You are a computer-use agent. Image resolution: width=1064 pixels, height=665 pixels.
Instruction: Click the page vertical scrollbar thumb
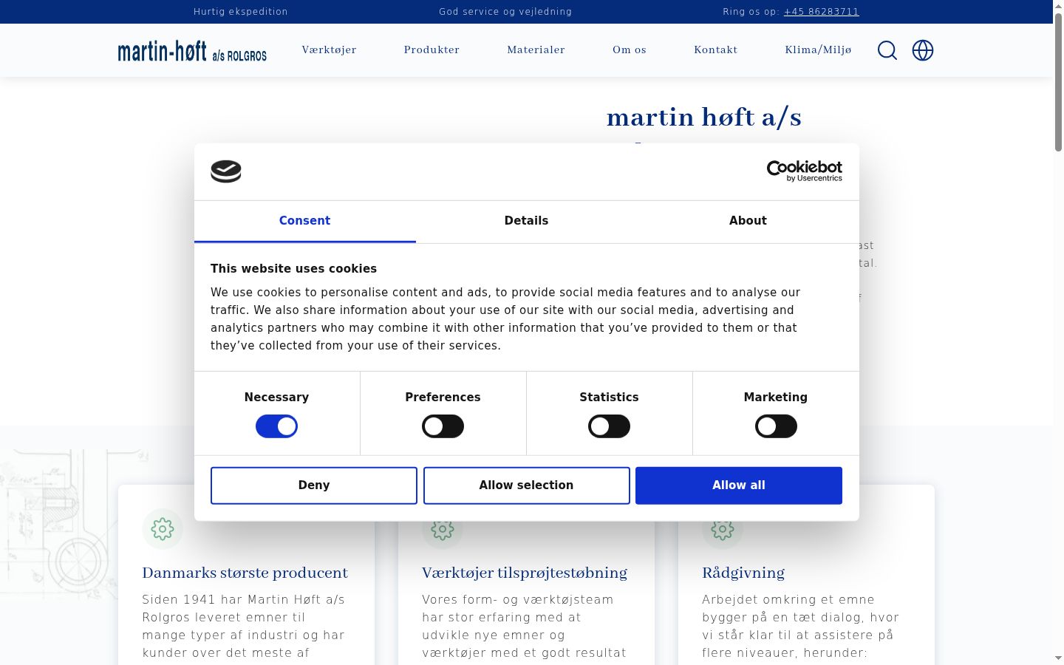coord(1058,81)
